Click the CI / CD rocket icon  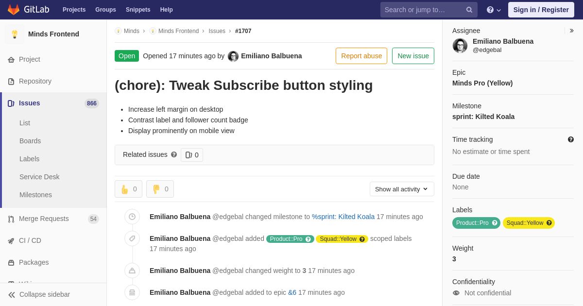click(x=11, y=241)
